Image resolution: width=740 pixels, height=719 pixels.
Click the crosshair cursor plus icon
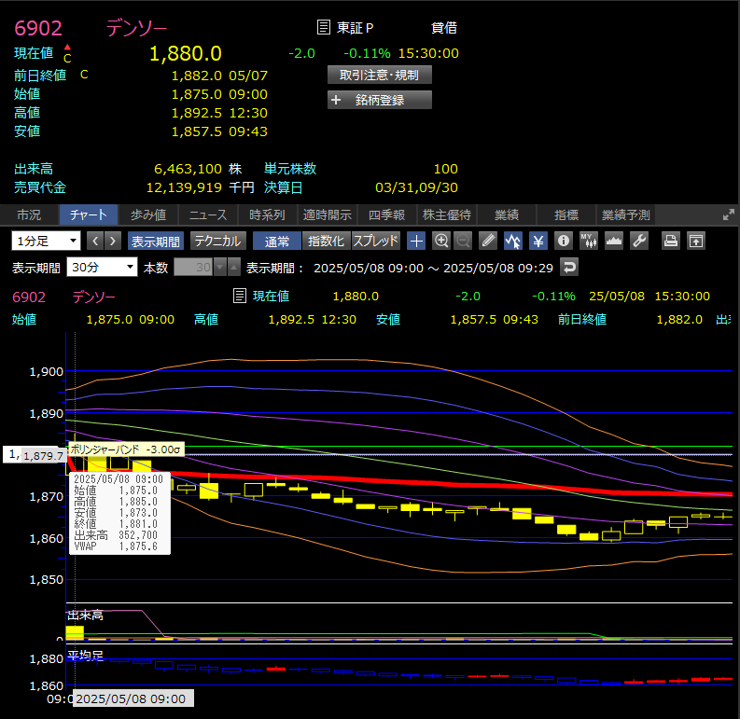(x=416, y=242)
